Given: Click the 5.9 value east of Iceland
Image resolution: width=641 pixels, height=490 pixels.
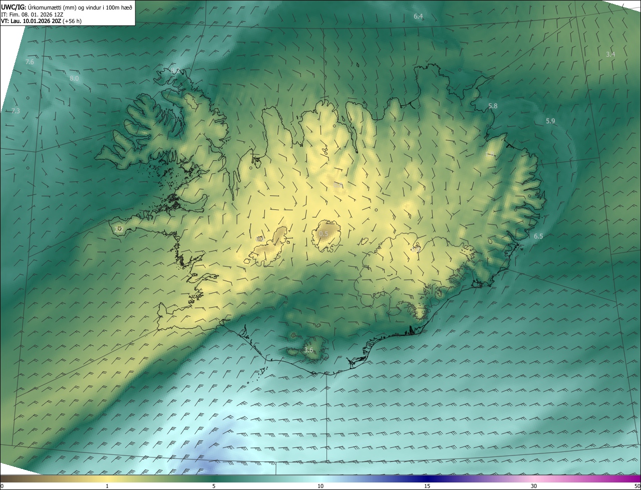Looking at the screenshot, I should (x=550, y=121).
